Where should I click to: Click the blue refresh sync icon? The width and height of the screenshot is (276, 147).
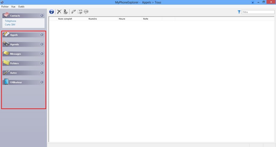[x=52, y=12]
